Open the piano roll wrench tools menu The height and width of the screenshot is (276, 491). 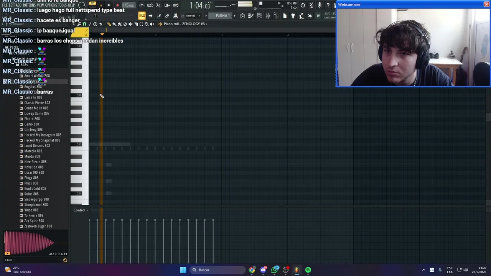tap(79, 24)
